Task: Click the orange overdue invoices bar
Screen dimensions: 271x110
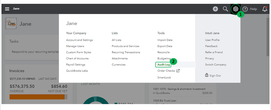Action: click(x=37, y=97)
